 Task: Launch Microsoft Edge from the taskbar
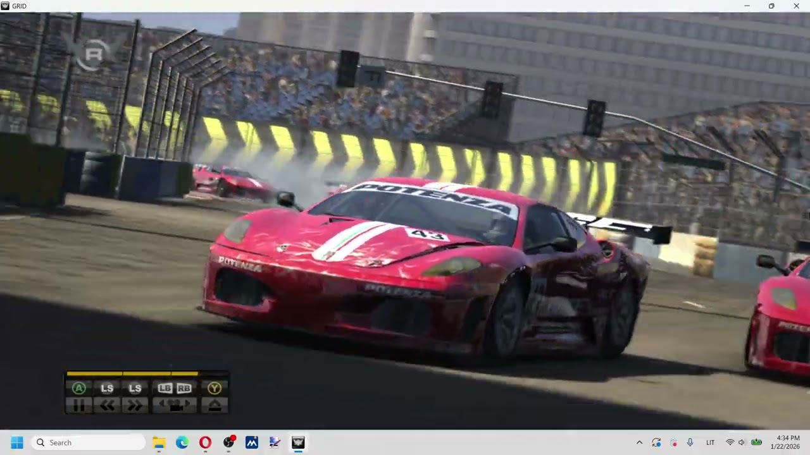tap(182, 442)
